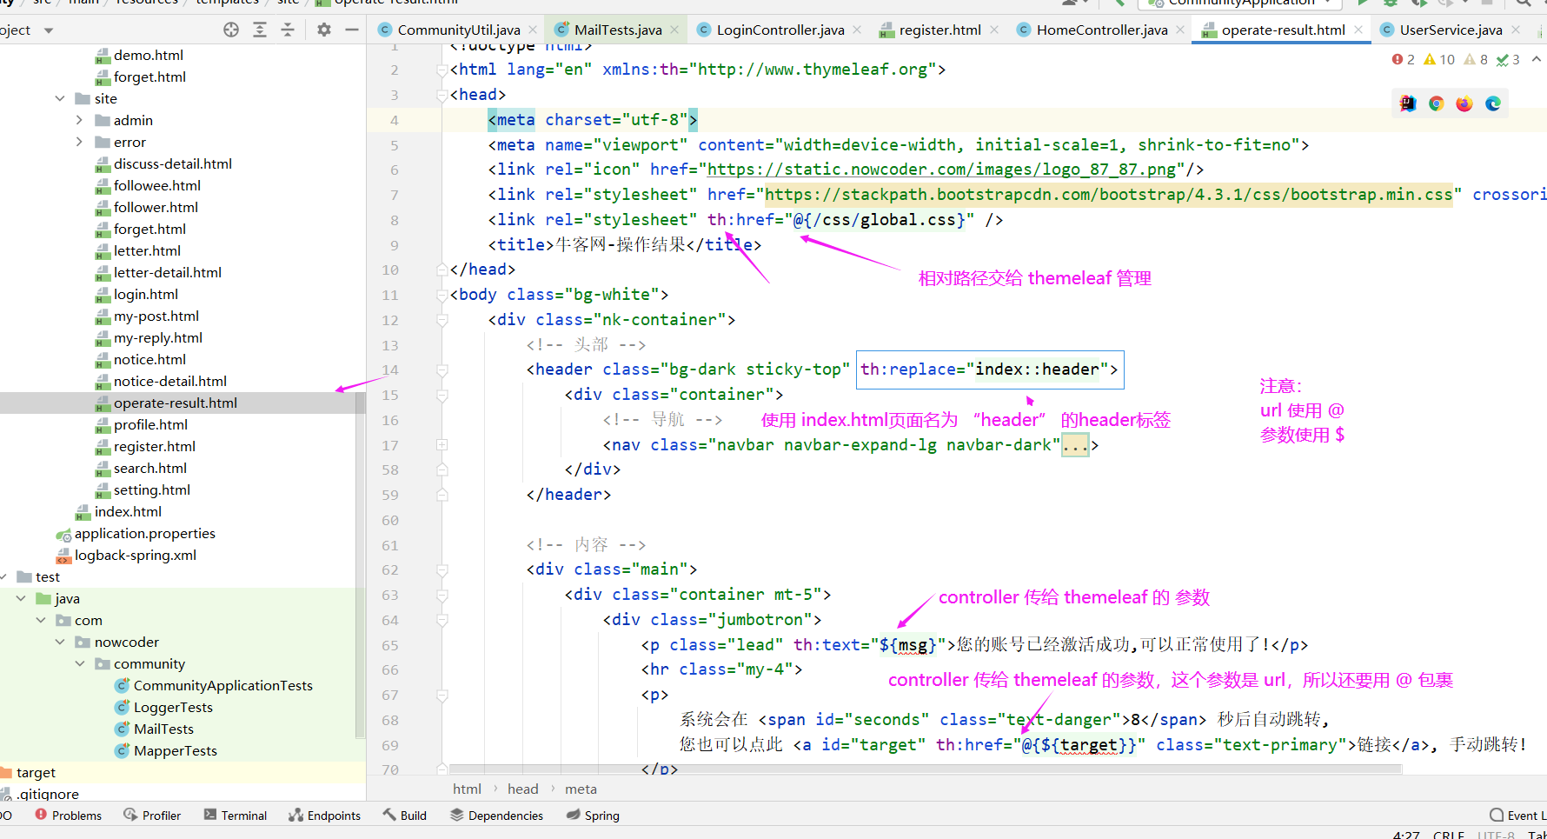Close the operate-result.html tab
1547x839 pixels.
pos(1358,30)
